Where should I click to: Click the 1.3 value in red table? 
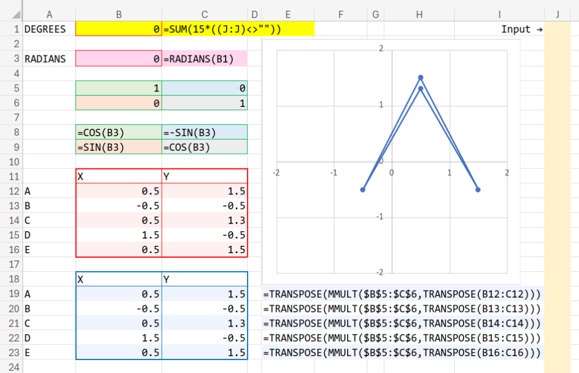click(205, 220)
